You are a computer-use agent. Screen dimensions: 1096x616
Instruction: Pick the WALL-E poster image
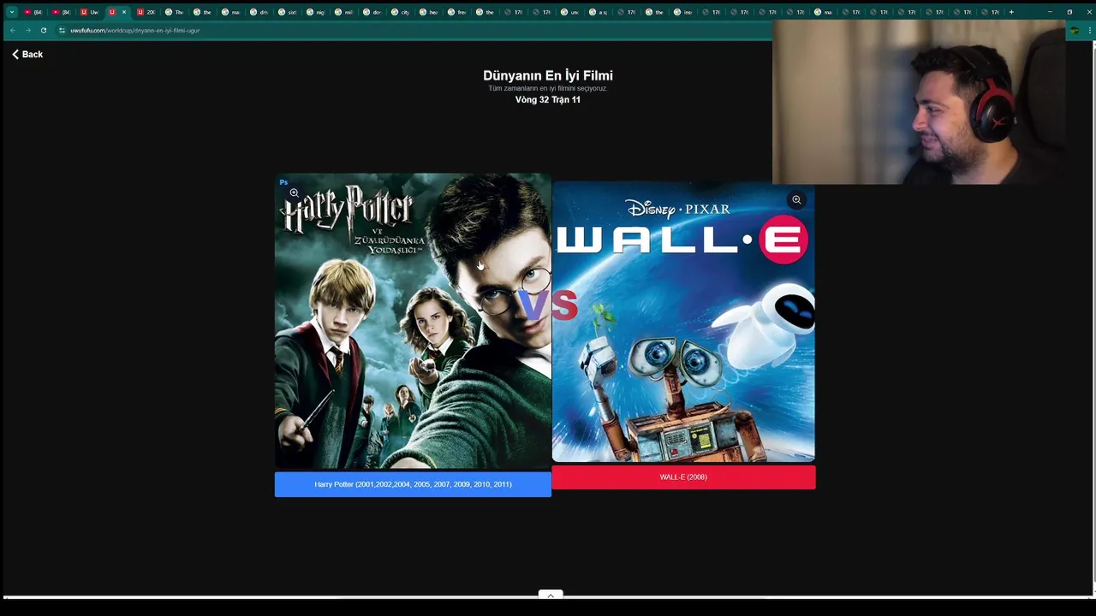tap(683, 322)
